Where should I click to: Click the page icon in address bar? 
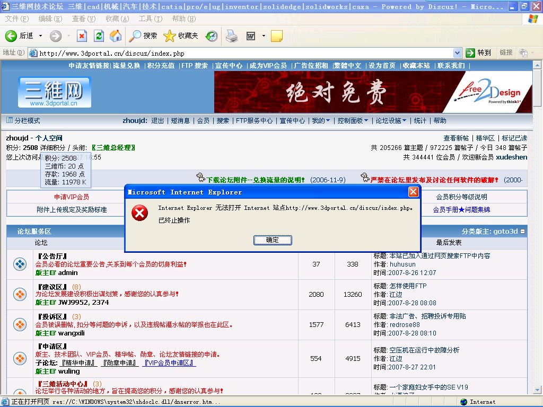[x=33, y=53]
